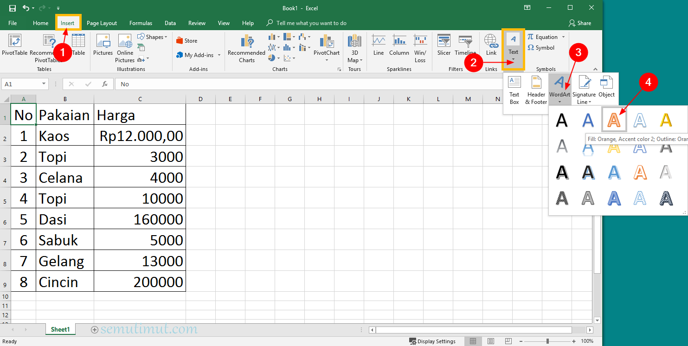This screenshot has width=688, height=346.
Task: Open Customize Quick Access Toolbar dropdown
Action: point(58,8)
